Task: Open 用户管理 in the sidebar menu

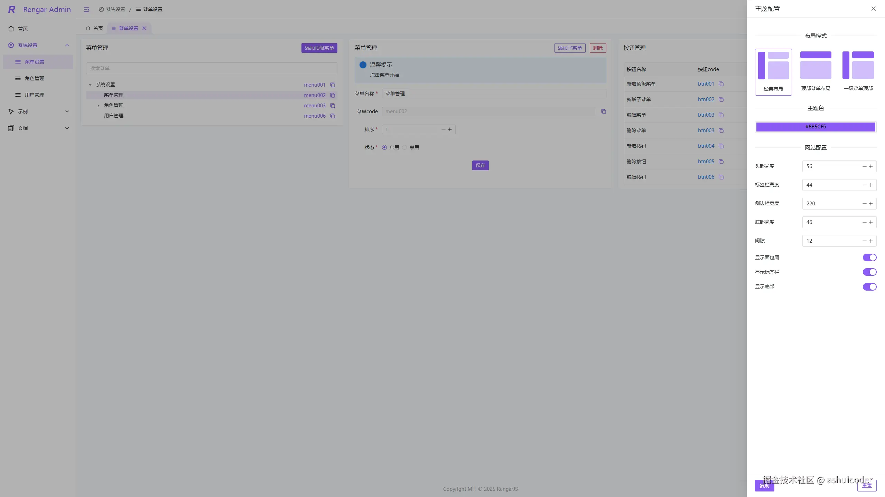Action: [x=35, y=95]
